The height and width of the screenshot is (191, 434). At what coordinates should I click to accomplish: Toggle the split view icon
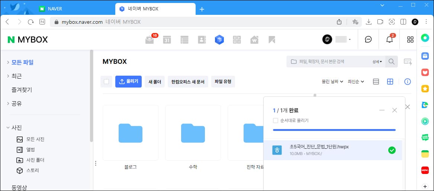pos(403,22)
